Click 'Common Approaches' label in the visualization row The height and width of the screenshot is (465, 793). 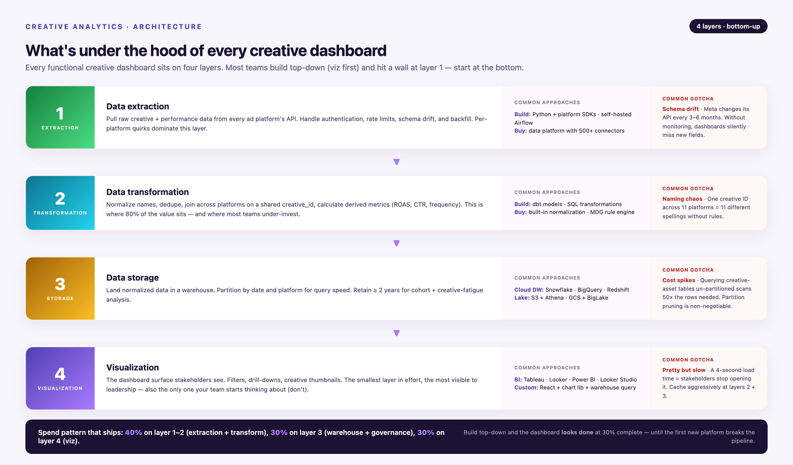[547, 368]
